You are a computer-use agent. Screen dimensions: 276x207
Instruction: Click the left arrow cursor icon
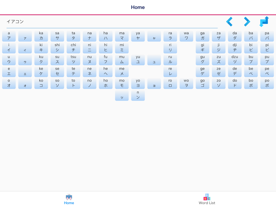[x=229, y=22]
